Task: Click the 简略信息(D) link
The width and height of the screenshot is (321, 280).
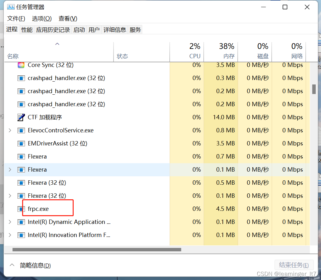Action: 35,265
